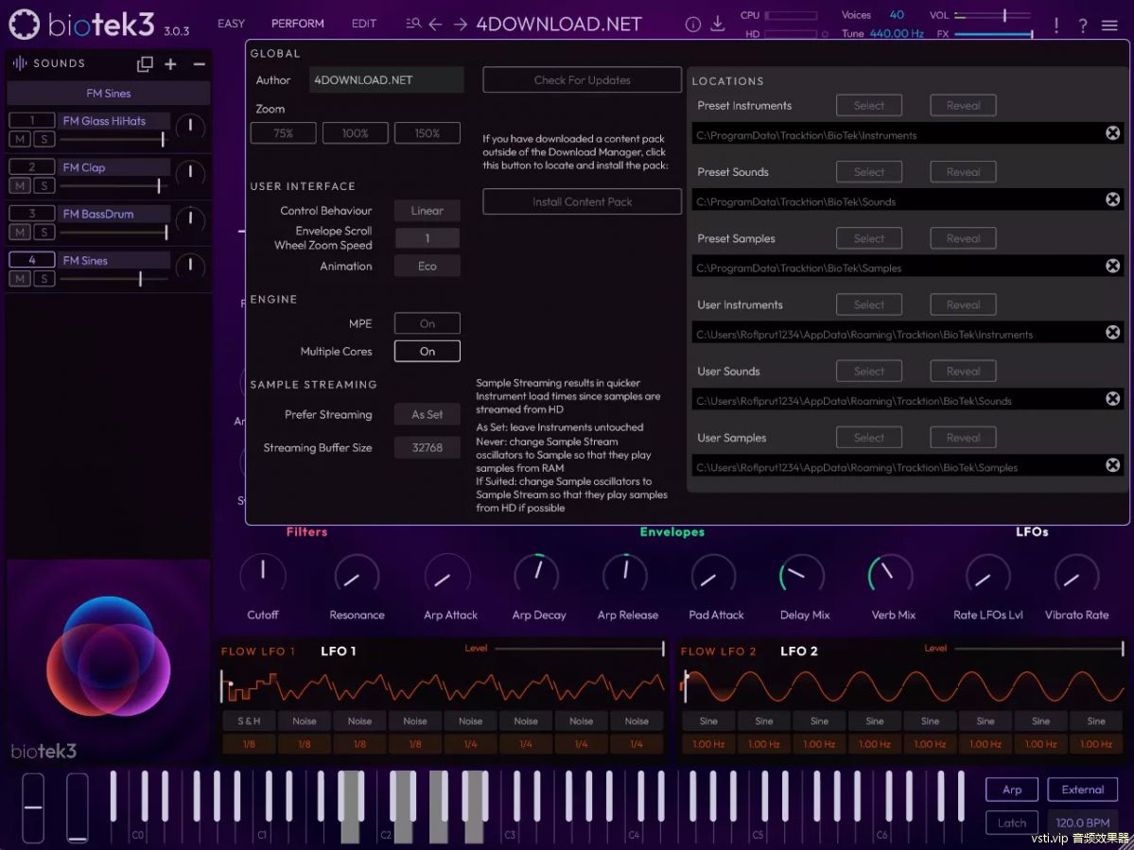
Task: Clear Preset Sounds location path
Action: [1113, 199]
